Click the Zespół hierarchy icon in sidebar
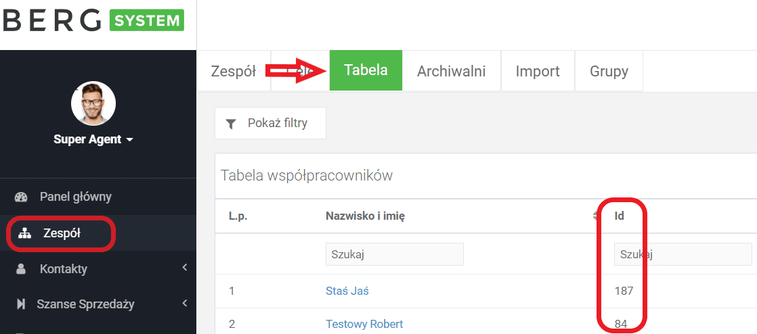 tap(24, 234)
